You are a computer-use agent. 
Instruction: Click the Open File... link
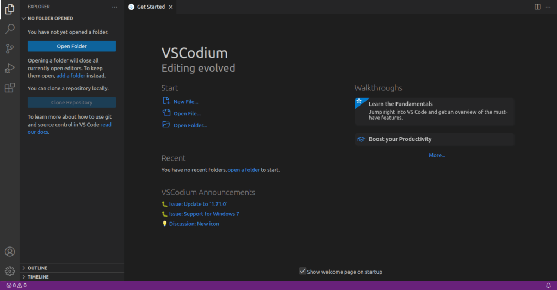(x=187, y=113)
